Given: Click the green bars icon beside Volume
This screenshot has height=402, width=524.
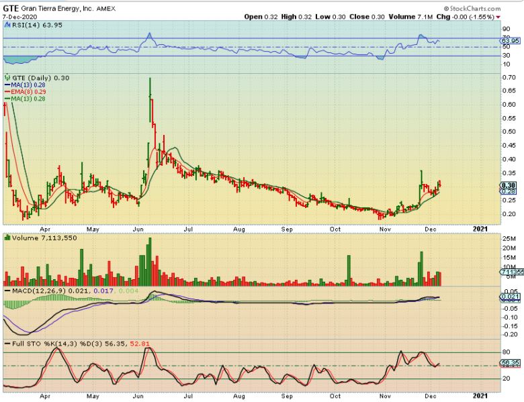Looking at the screenshot, I should (x=7, y=238).
